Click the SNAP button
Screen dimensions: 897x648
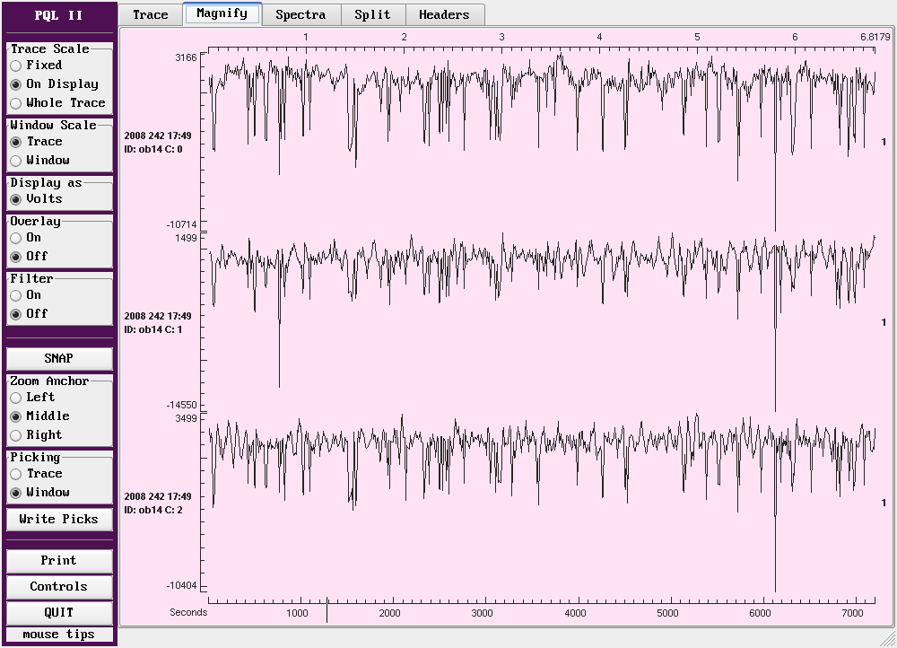[x=59, y=358]
